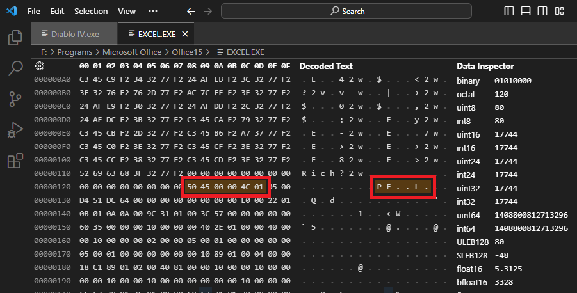Image resolution: width=577 pixels, height=293 pixels.
Task: Click the uint16 value 17744
Action: (x=506, y=134)
